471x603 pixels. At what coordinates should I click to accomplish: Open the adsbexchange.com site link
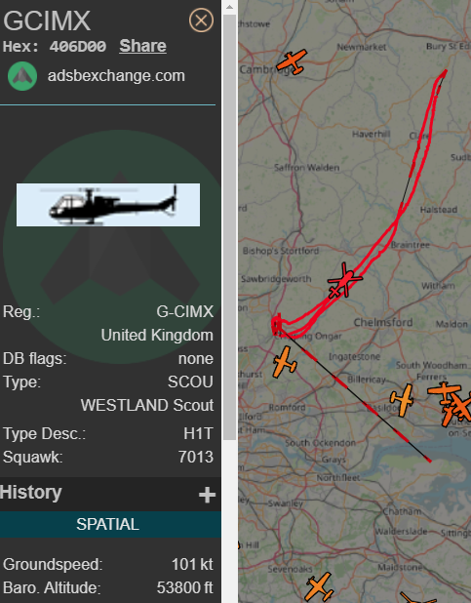coord(116,76)
